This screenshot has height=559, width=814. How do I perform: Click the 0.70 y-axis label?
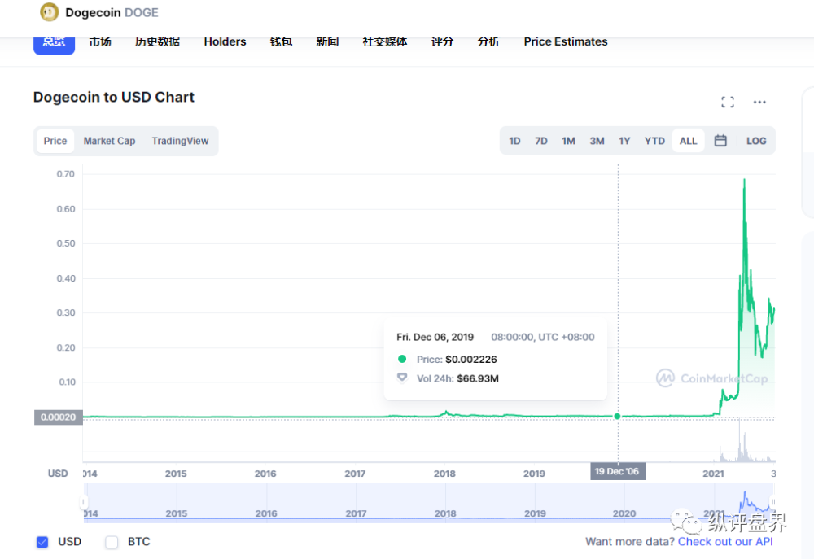(x=66, y=174)
